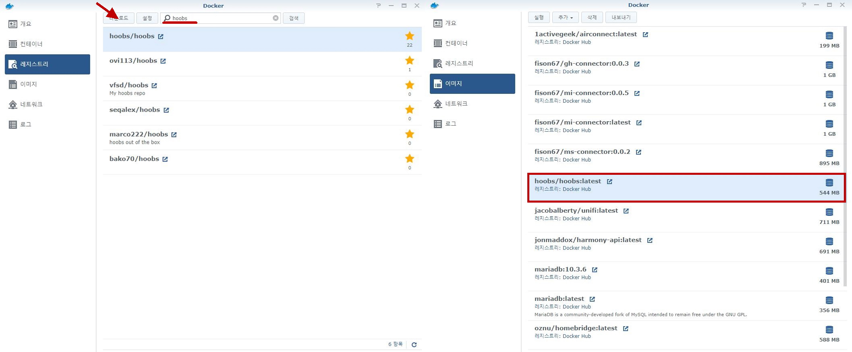Click database icon of hoobs/hoobs:latest image
Image resolution: width=852 pixels, height=352 pixels.
coord(829,183)
